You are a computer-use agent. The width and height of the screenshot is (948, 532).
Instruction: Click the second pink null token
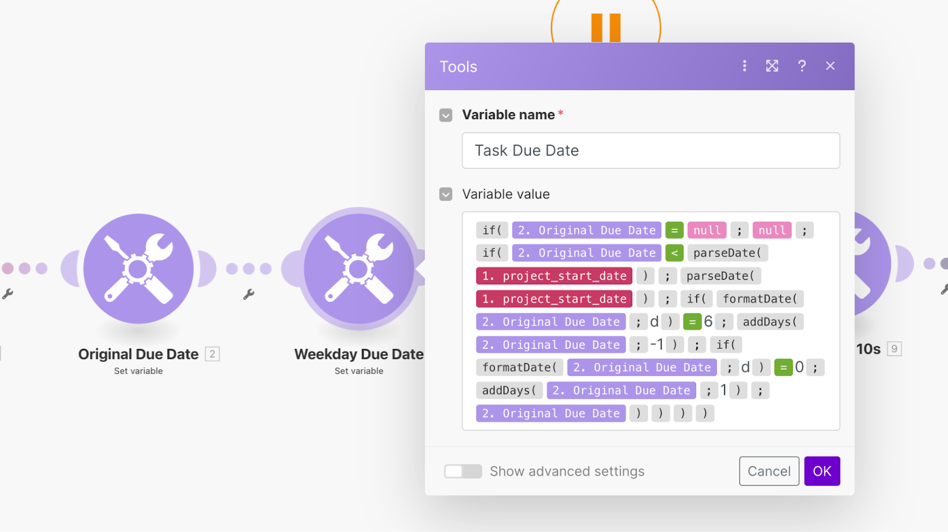[x=772, y=230]
